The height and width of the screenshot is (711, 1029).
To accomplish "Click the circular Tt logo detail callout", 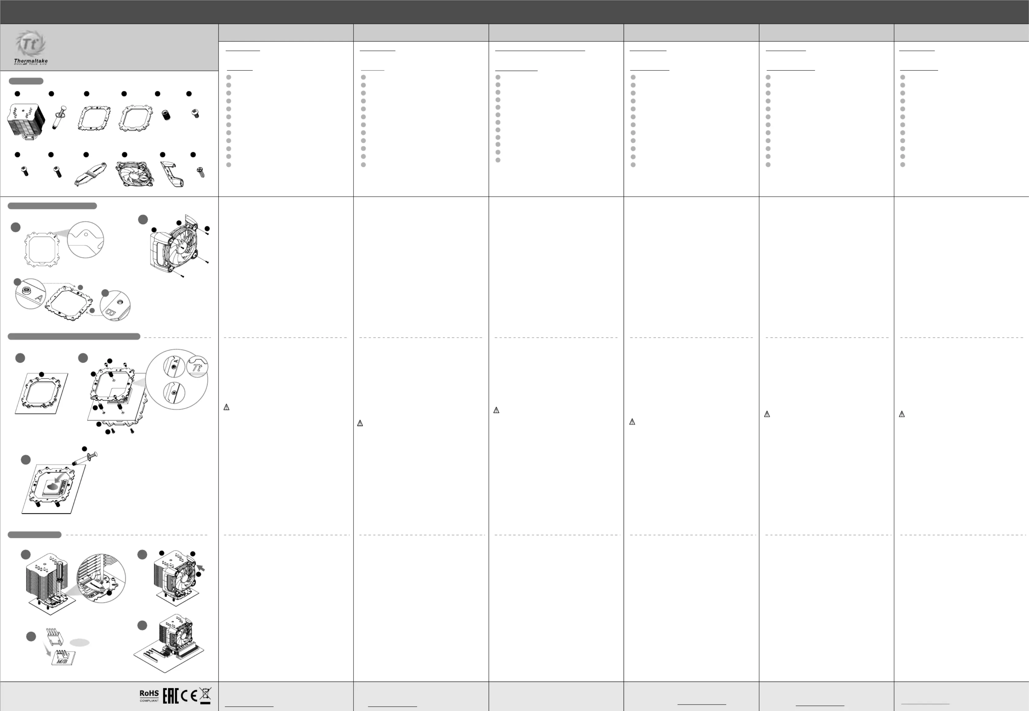I will pos(197,367).
